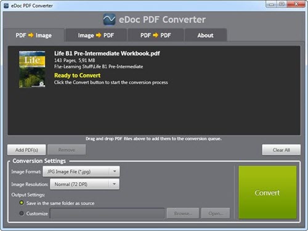Click the disabled Remove button
Viewport: 308px width, 231px height.
67,150
